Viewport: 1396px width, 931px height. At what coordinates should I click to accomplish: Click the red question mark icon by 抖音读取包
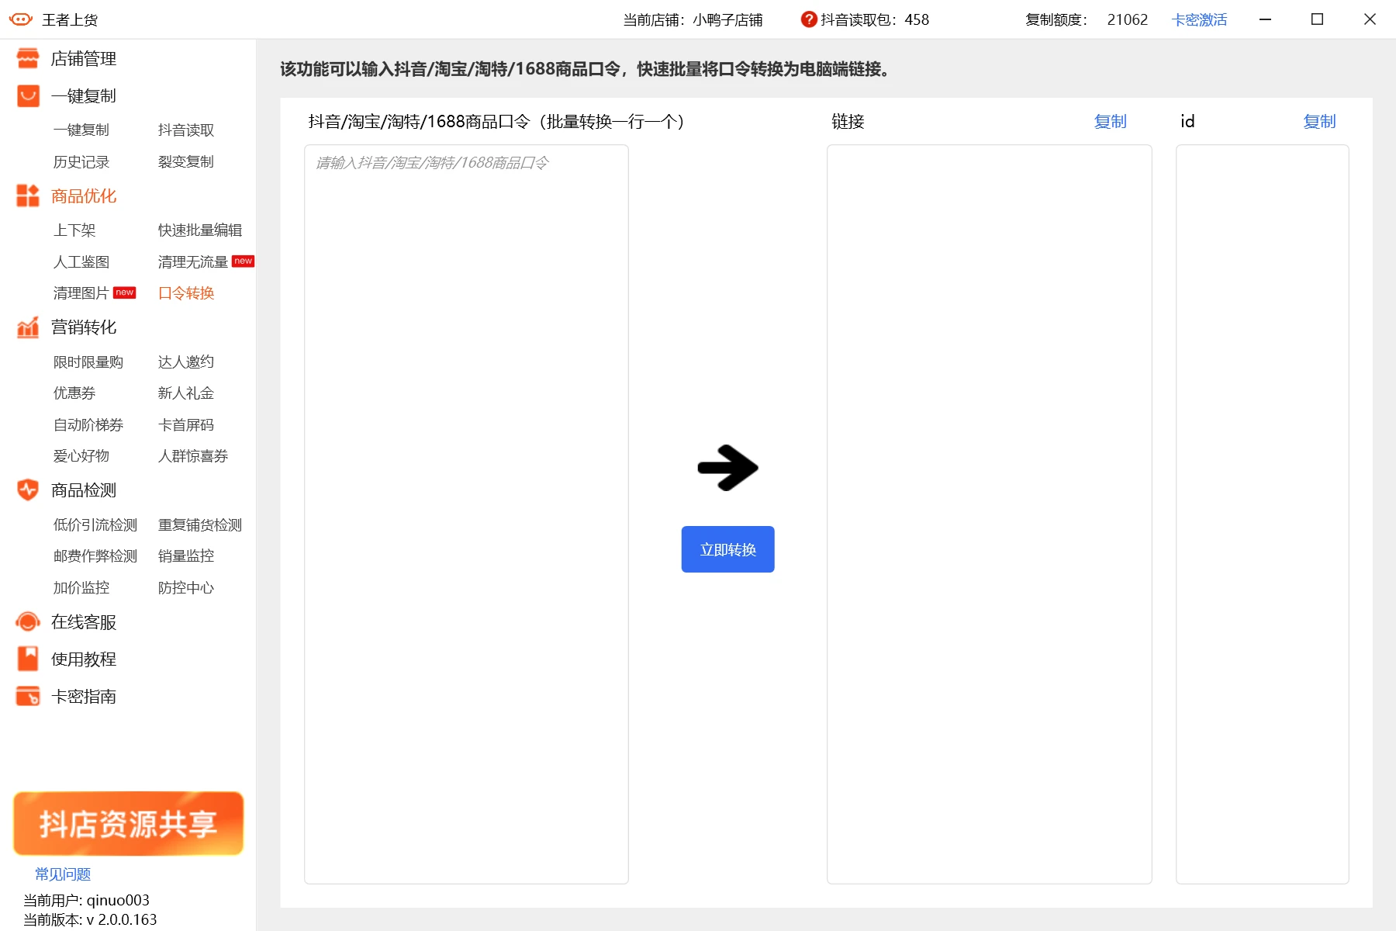point(809,19)
